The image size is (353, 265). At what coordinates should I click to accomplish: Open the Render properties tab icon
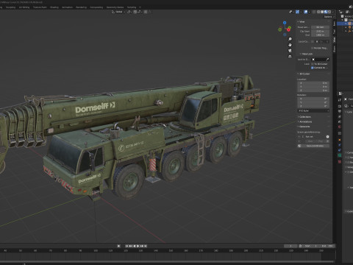point(340,106)
